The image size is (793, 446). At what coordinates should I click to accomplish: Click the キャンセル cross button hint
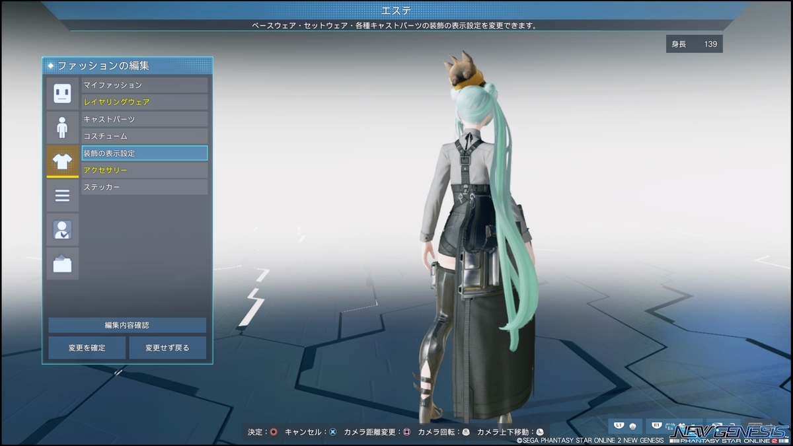332,432
